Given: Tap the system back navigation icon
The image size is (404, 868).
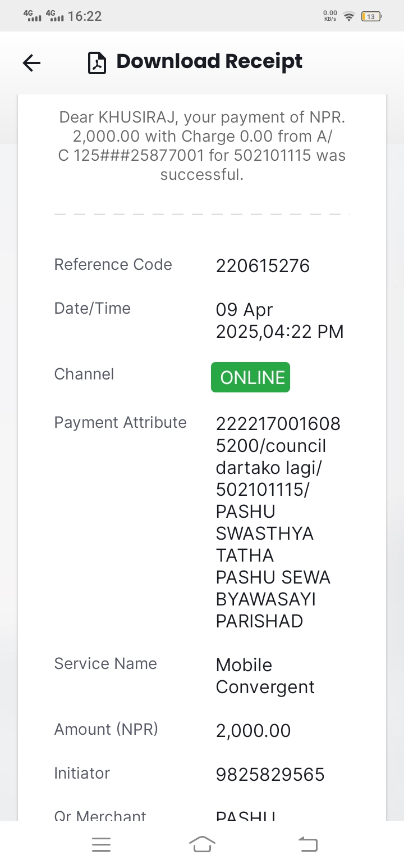Looking at the screenshot, I should pos(307,844).
